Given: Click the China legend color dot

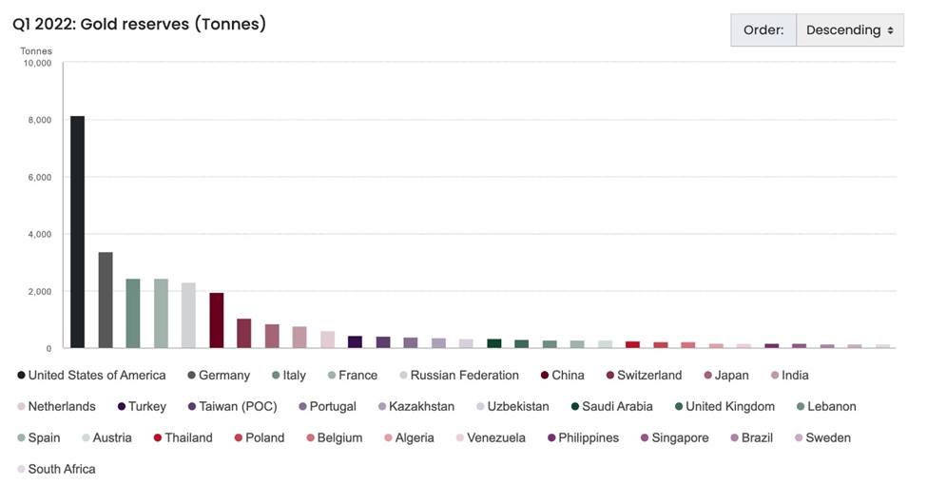Looking at the screenshot, I should [545, 376].
